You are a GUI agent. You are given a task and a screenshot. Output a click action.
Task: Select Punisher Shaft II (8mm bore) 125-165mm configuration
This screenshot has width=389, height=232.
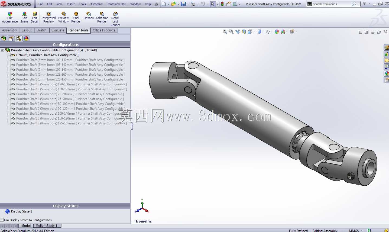click(x=72, y=123)
